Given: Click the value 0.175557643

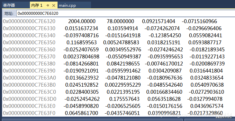Looking at the screenshot, I should tap(124, 99).
